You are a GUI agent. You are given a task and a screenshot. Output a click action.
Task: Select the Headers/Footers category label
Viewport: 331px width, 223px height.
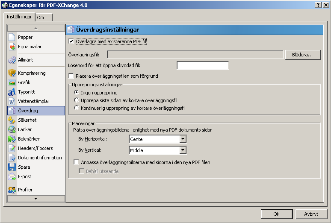tap(35, 148)
